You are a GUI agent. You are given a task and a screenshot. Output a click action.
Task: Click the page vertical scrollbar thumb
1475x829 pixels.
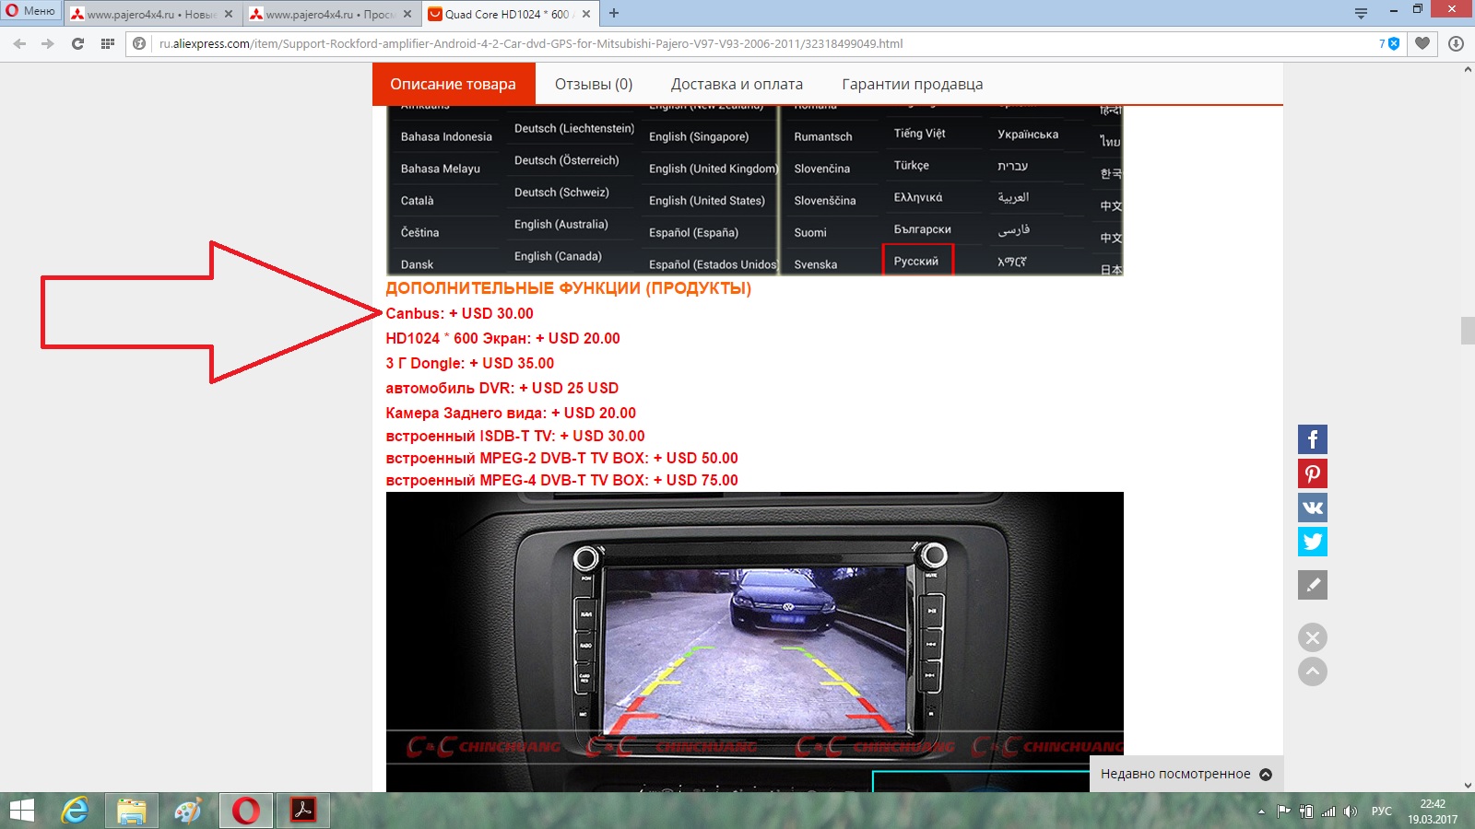[1468, 330]
